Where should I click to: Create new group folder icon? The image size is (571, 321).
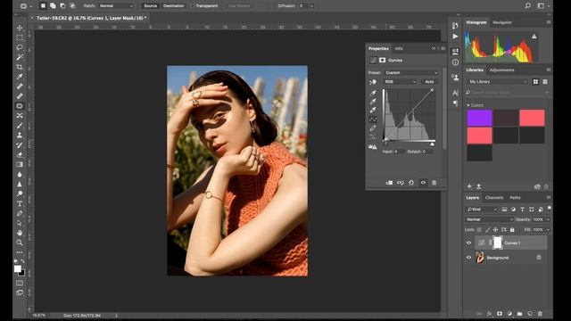tap(519, 314)
